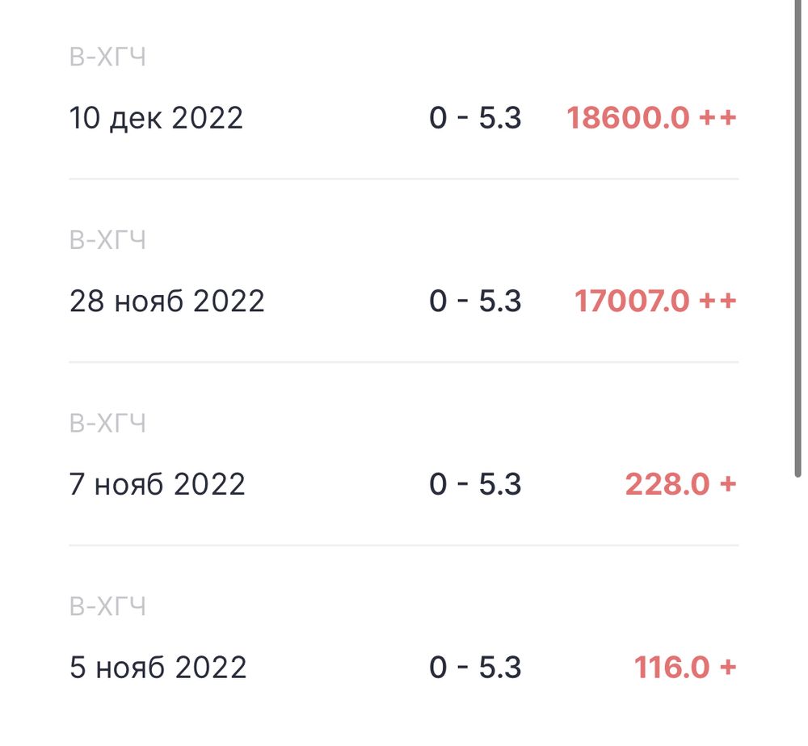This screenshot has height=746, width=808.
Task: Click reference range 0 - 5.3 for 5 нояб
Action: tap(475, 668)
